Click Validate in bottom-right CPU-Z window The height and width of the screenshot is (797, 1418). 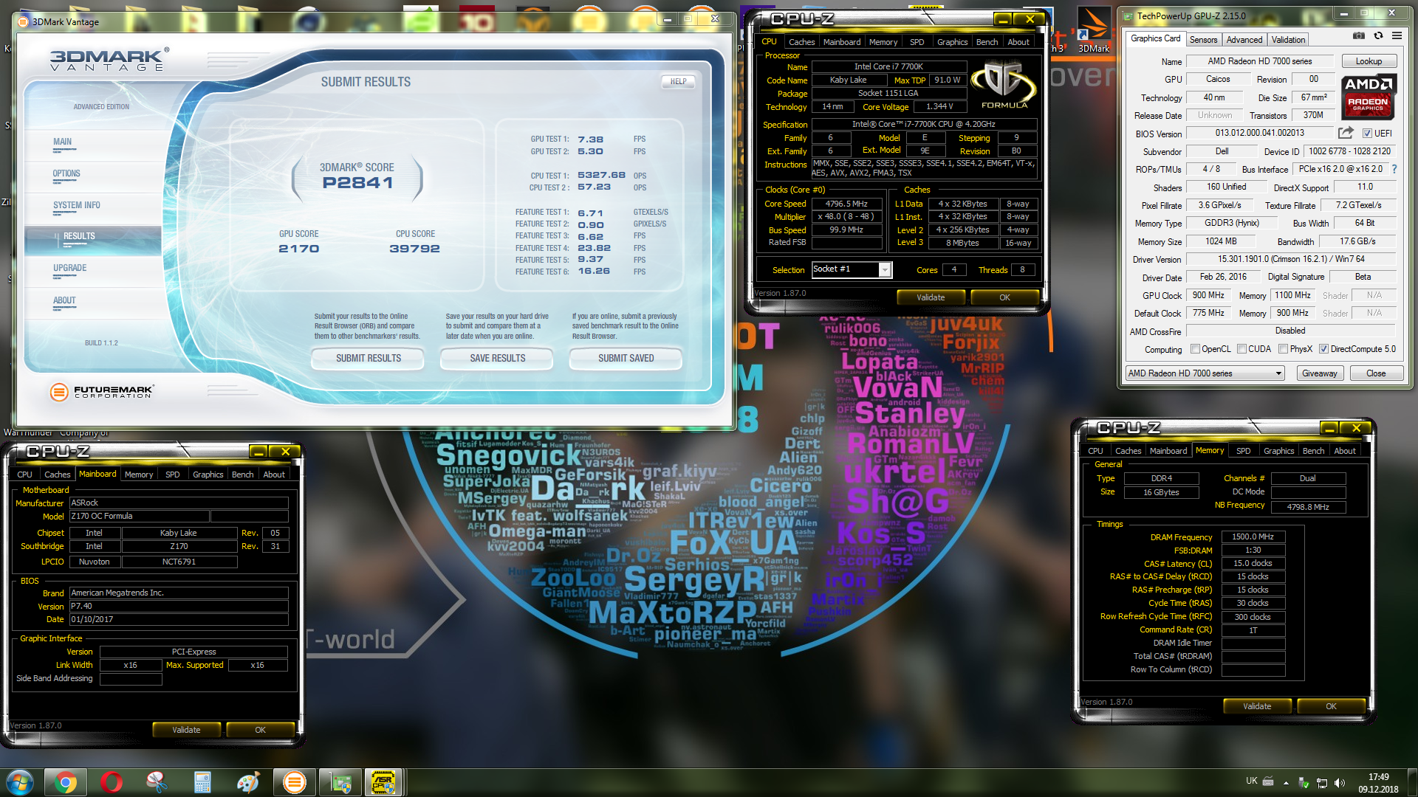tap(1257, 706)
